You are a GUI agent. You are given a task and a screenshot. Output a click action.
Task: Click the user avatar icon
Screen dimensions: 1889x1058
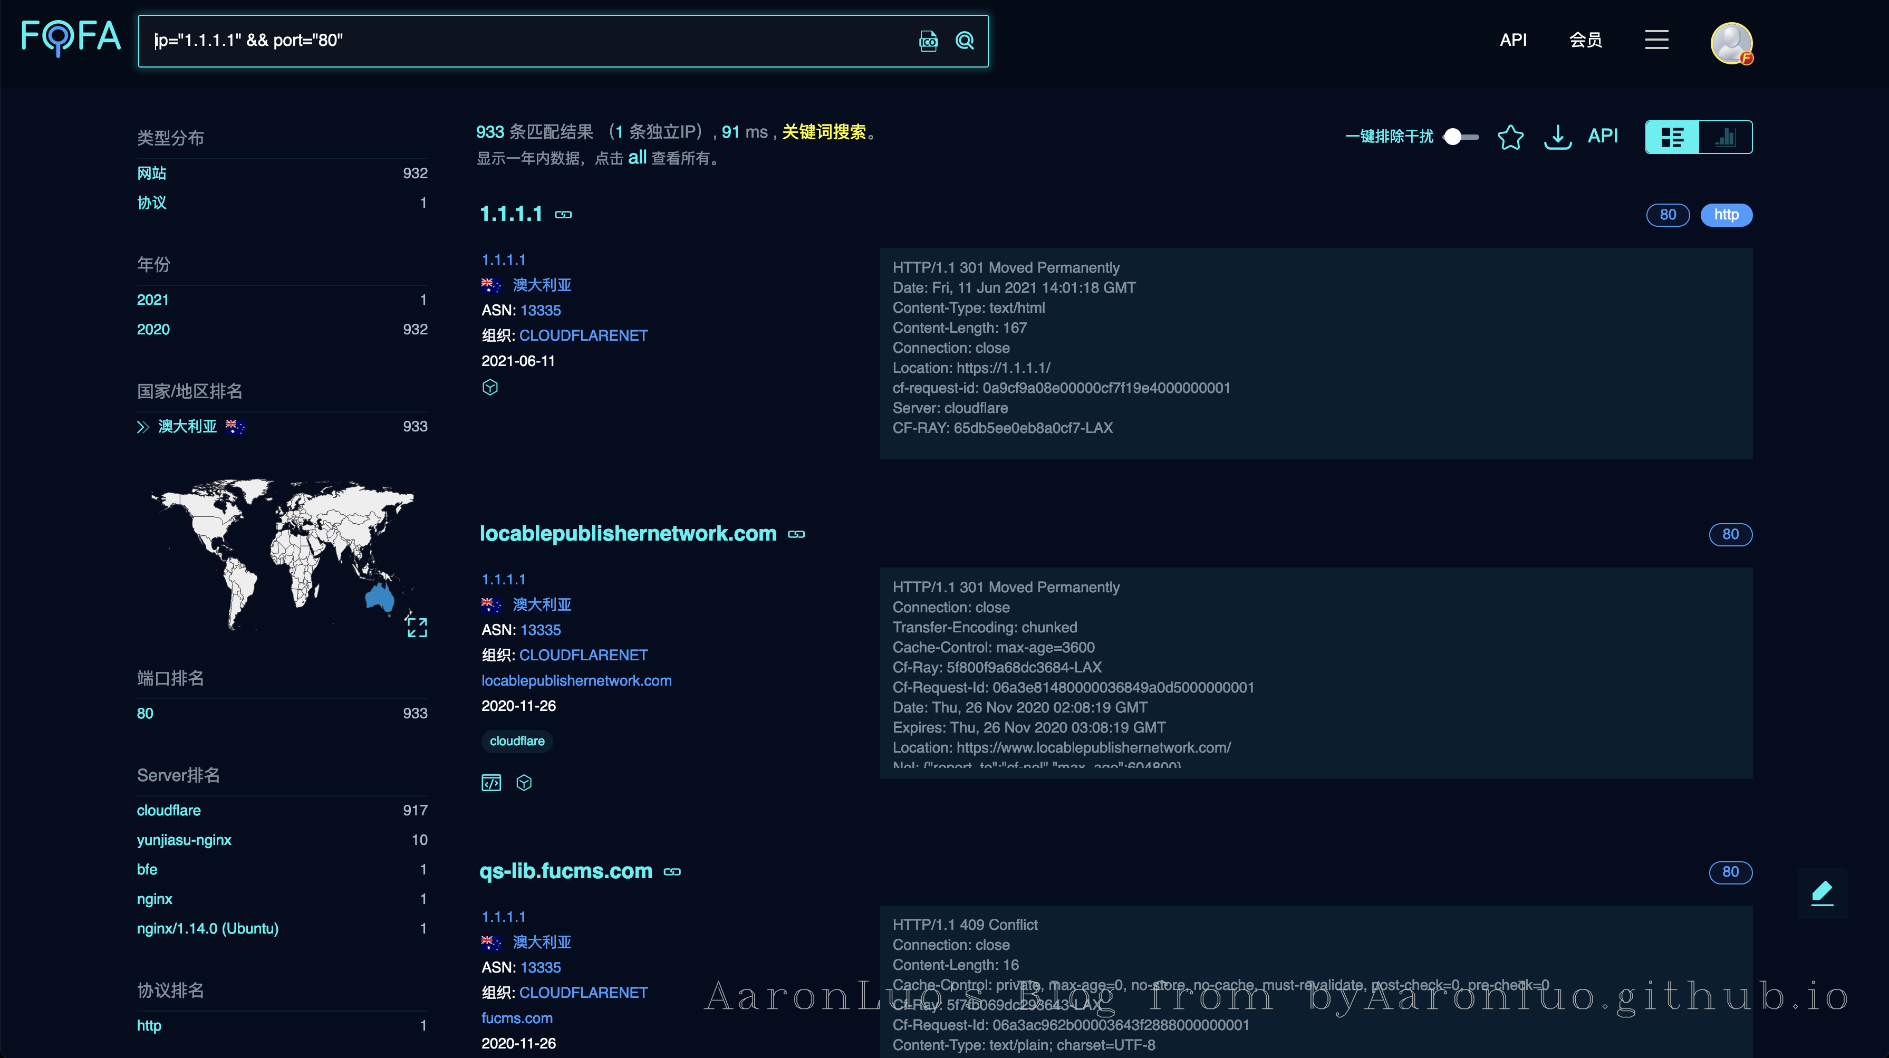pos(1731,43)
